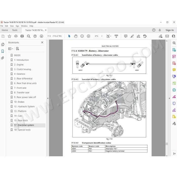Show page thumbnails panel
The image size is (177, 177).
point(3,45)
